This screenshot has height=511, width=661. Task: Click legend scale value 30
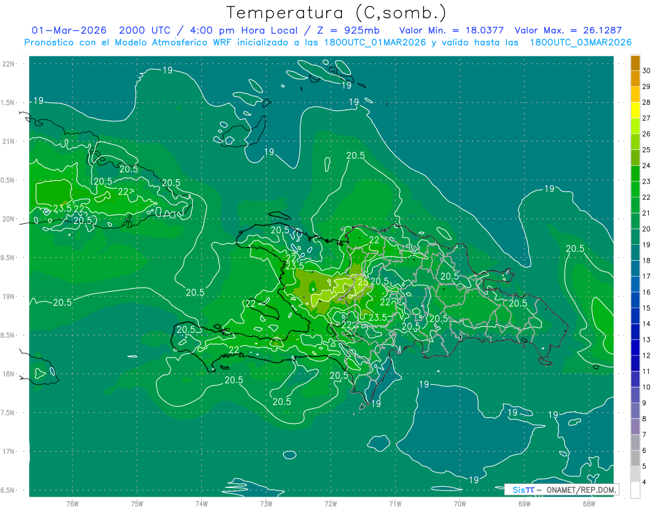pos(647,71)
